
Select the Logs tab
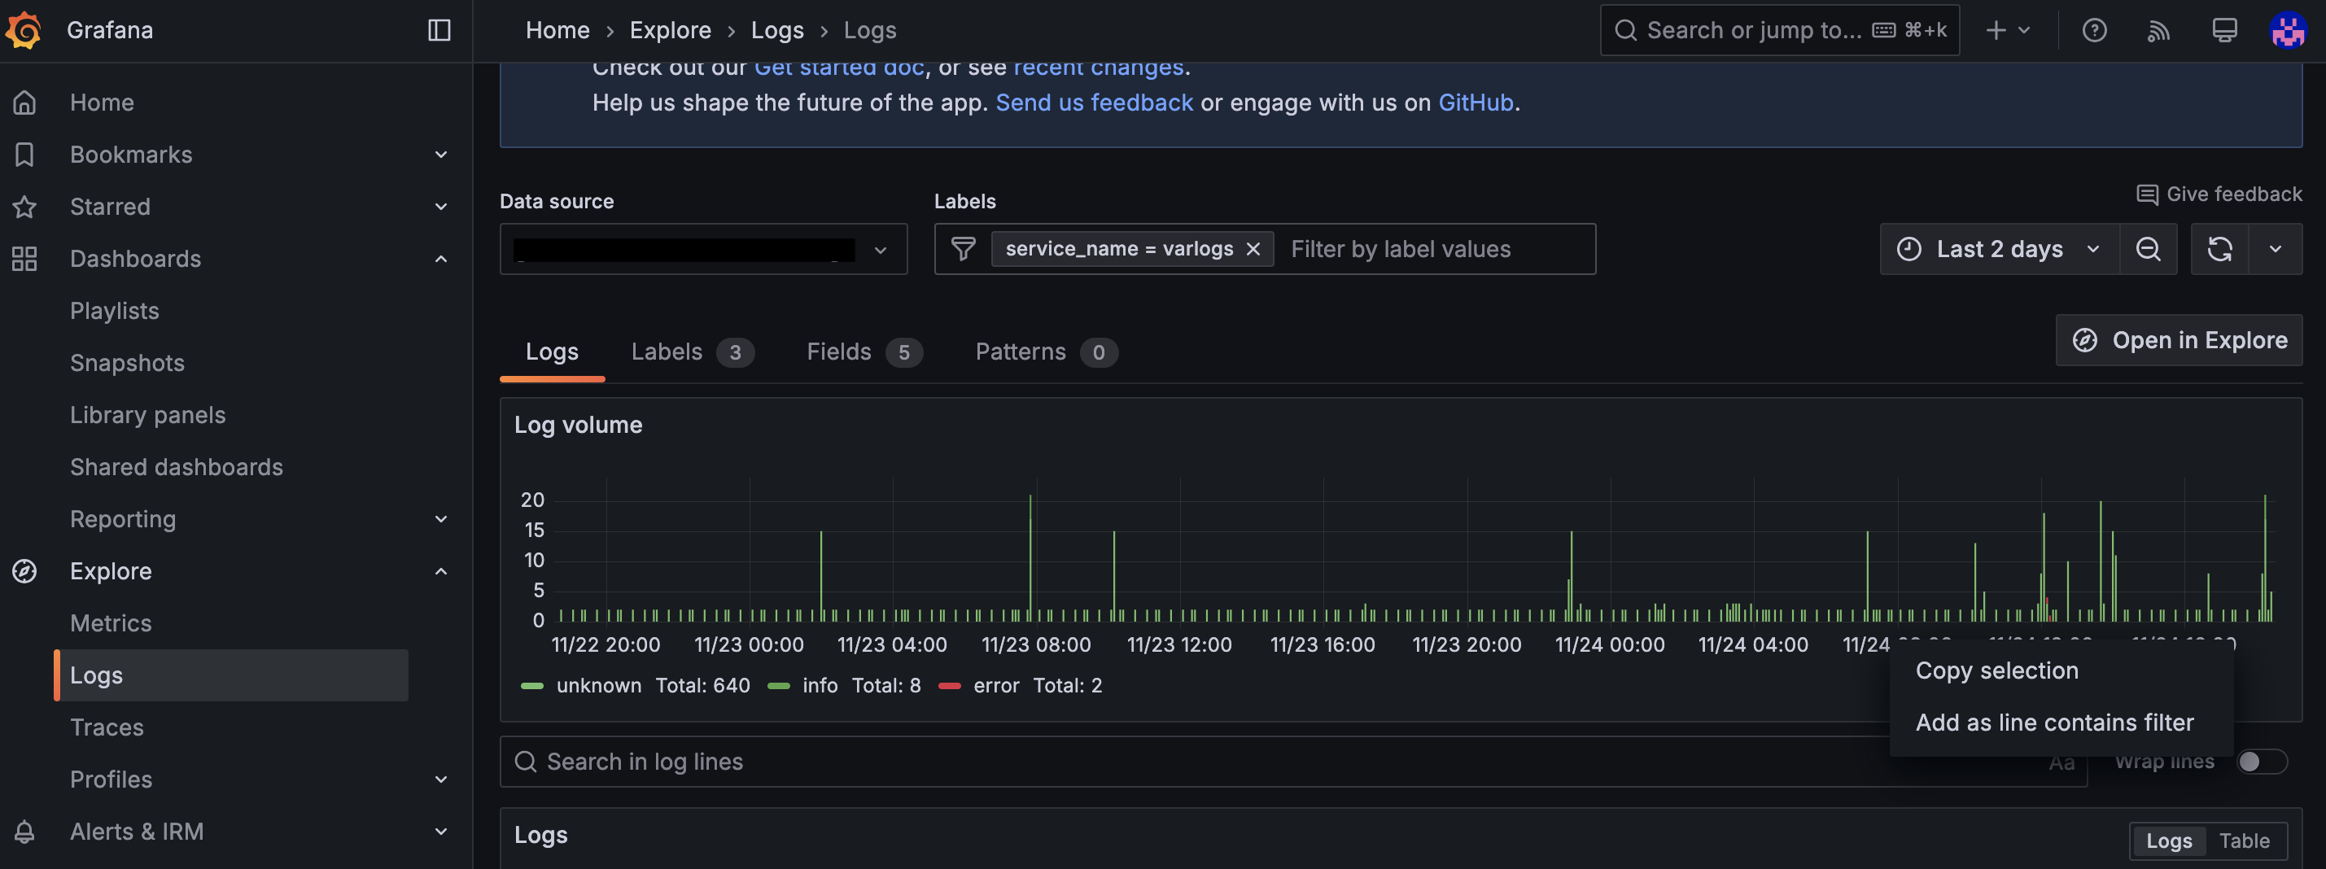click(x=552, y=352)
